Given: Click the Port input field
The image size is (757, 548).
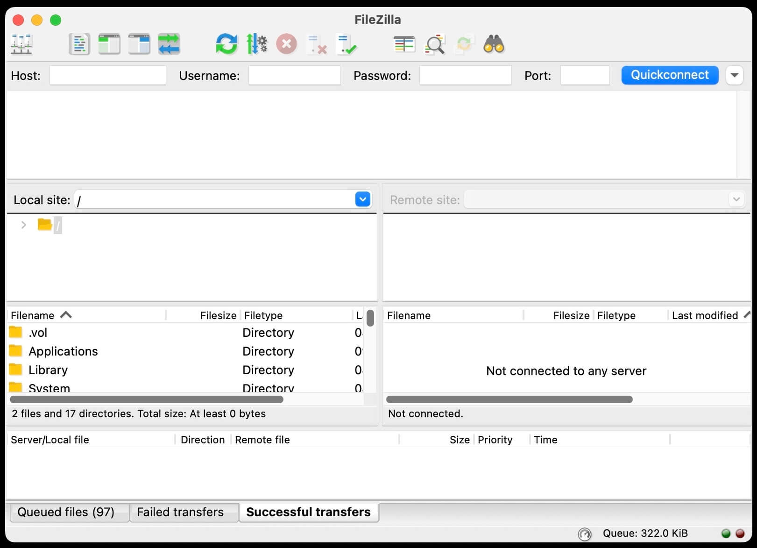Looking at the screenshot, I should coord(585,75).
